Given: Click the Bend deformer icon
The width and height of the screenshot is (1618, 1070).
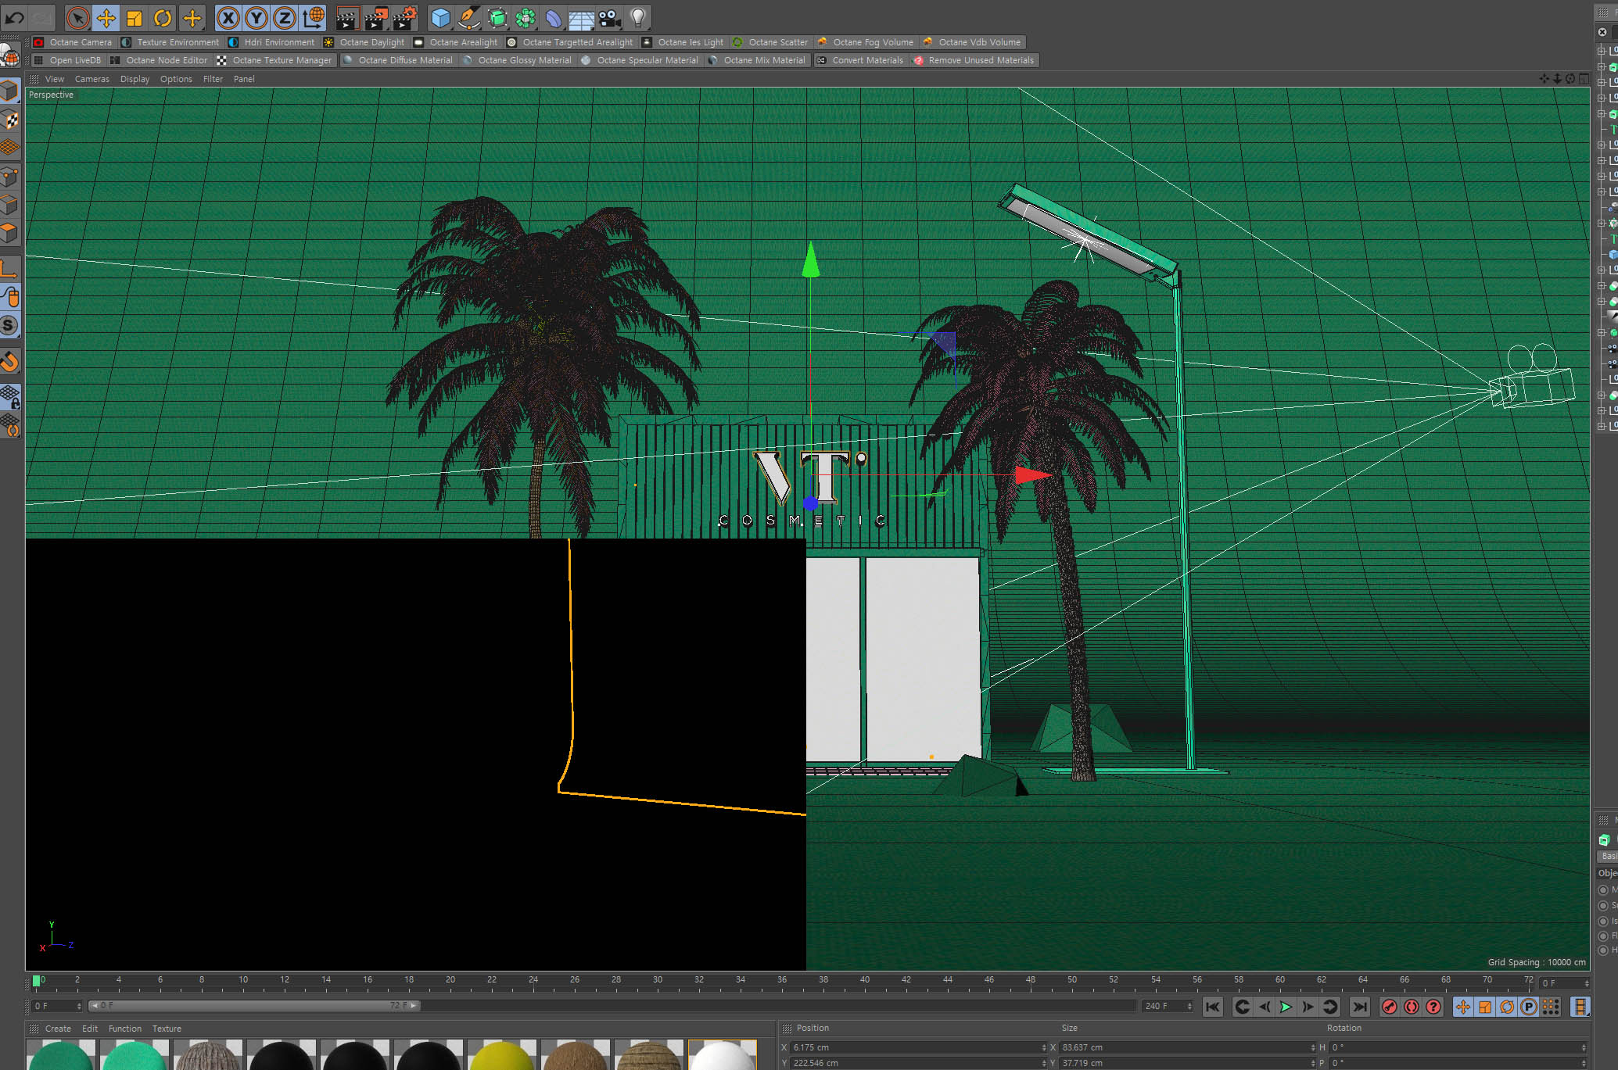Looking at the screenshot, I should pos(554,17).
